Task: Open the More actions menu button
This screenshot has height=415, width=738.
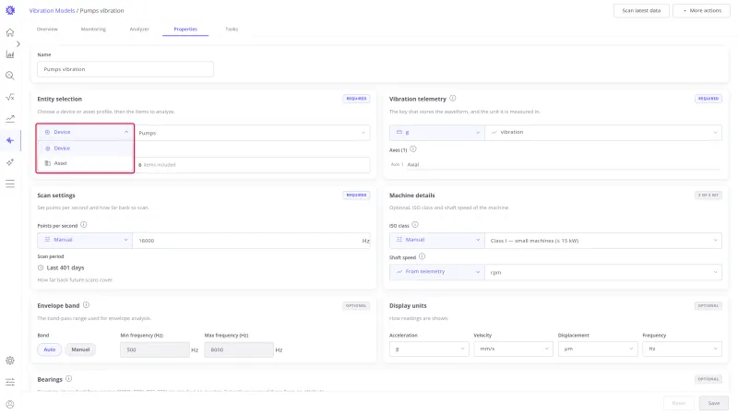Action: click(x=701, y=10)
